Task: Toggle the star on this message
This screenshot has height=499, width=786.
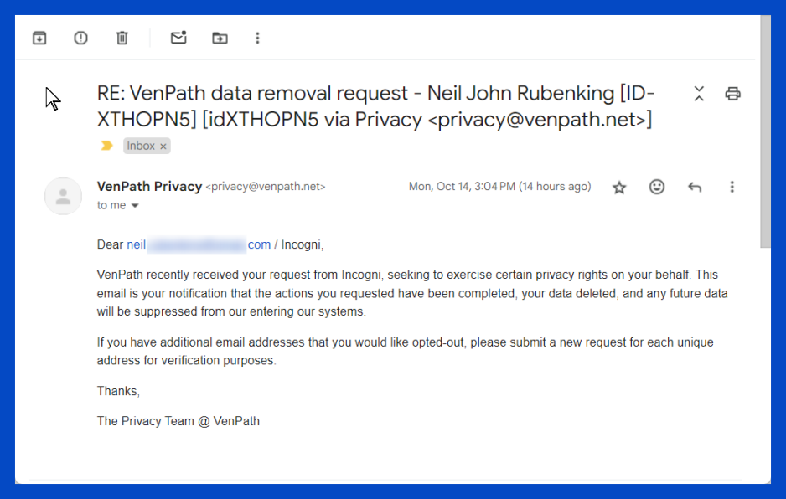Action: [x=619, y=188]
